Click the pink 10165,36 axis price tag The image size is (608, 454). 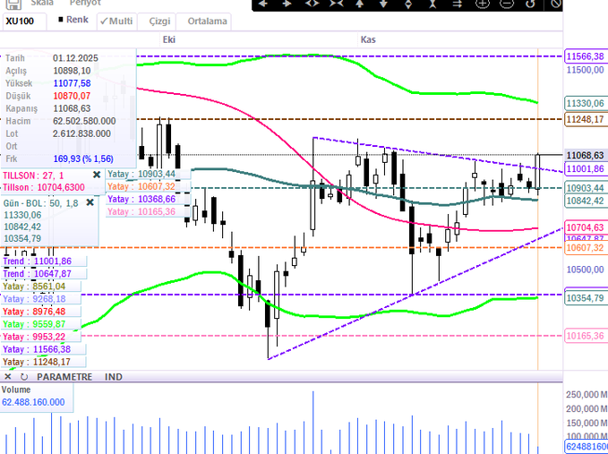[586, 336]
